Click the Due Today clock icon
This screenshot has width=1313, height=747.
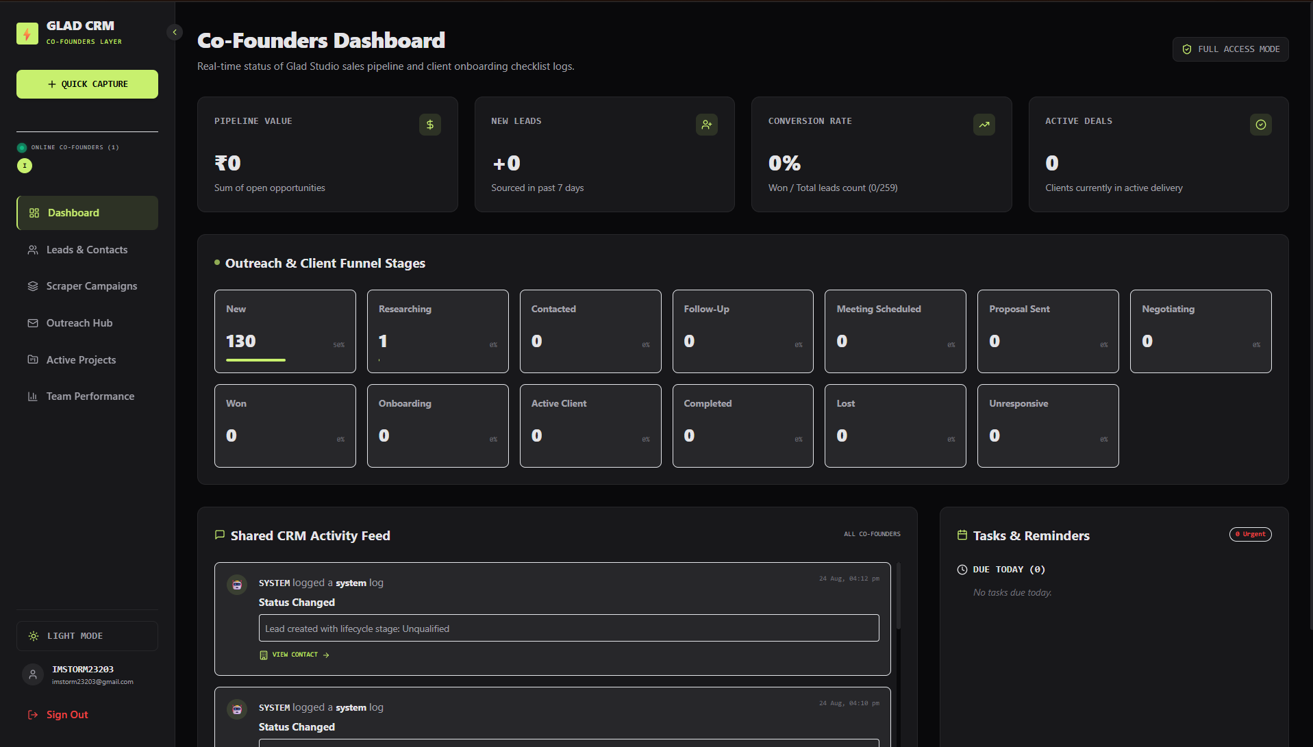click(x=962, y=570)
